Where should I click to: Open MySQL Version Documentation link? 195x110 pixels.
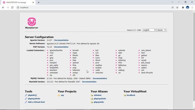point(100,79)
